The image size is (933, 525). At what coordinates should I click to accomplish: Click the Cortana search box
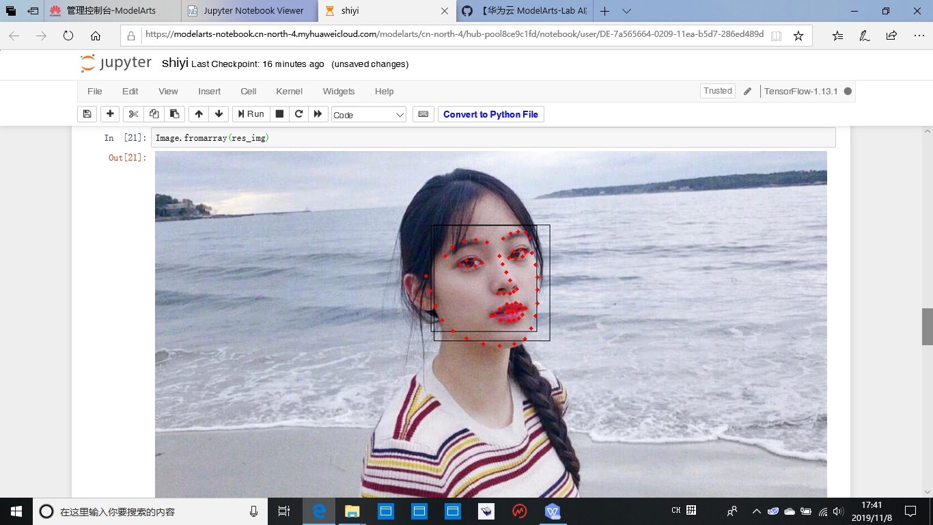tap(150, 511)
